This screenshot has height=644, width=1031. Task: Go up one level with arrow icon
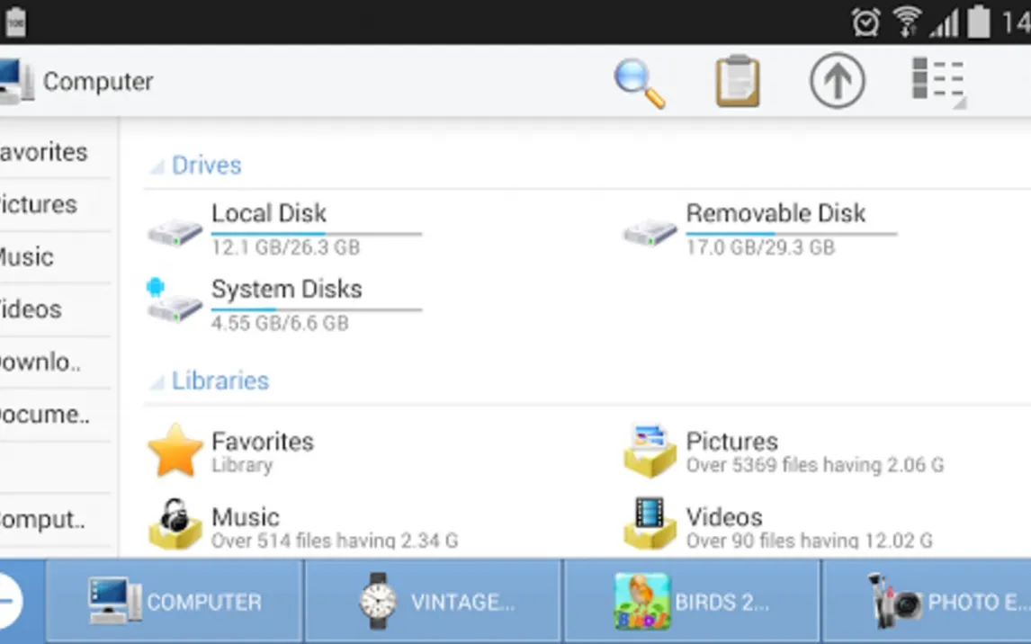tap(837, 82)
